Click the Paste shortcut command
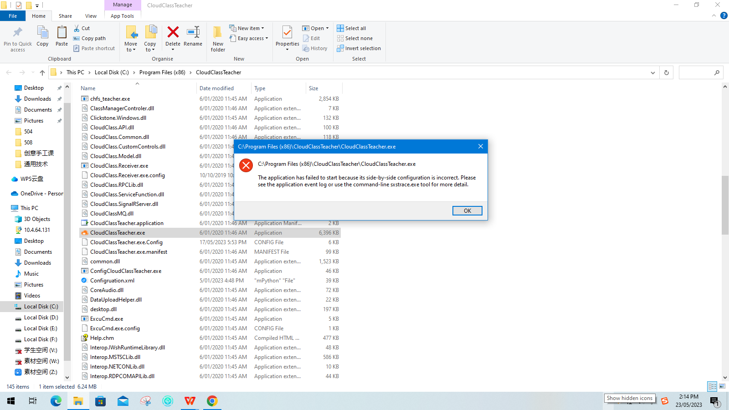This screenshot has height=410, width=729. [x=94, y=48]
